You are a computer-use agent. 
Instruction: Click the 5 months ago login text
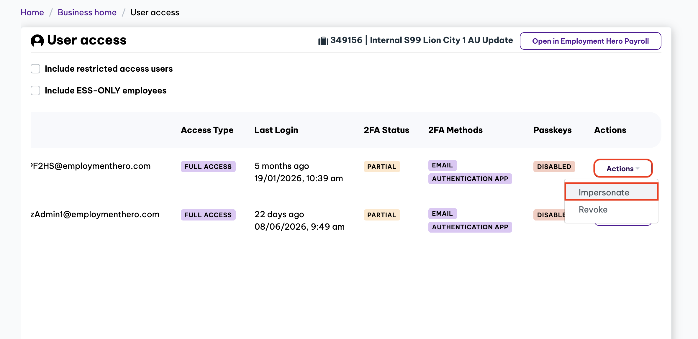click(282, 166)
